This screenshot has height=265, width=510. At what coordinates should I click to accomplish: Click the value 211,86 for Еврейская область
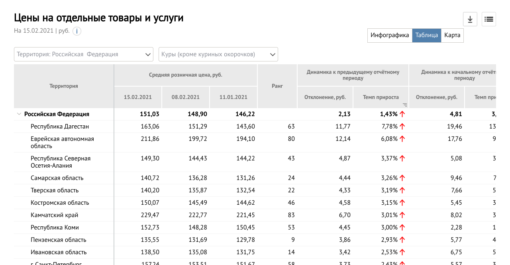pos(150,139)
